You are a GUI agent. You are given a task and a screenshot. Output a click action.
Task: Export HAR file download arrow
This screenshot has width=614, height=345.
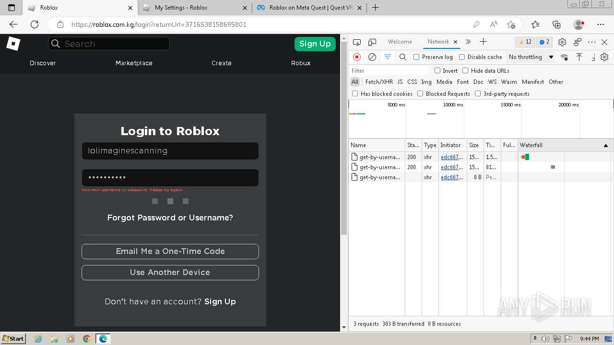pyautogui.click(x=593, y=57)
